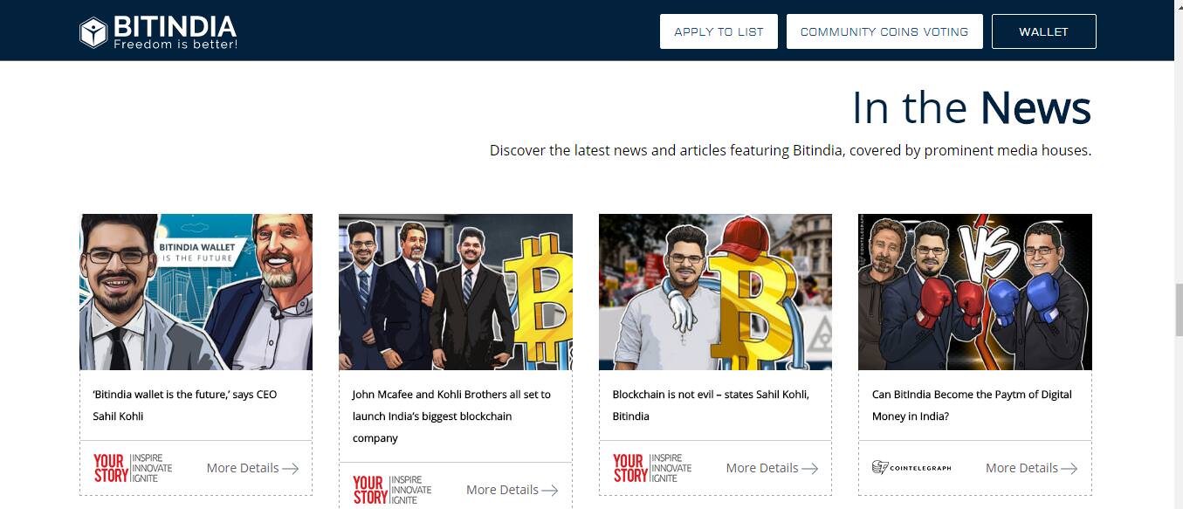Click YourStory logo under Bitindia wallet article

pos(133,468)
